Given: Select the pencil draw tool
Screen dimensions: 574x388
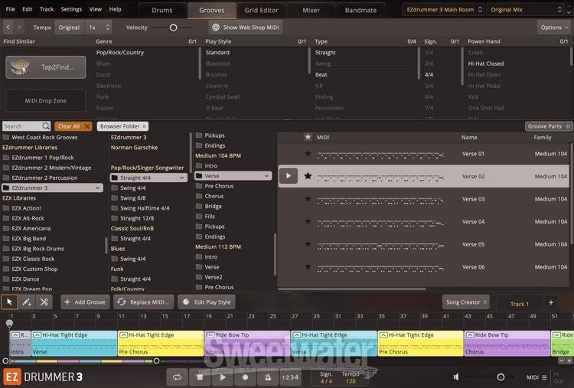Looking at the screenshot, I should pyautogui.click(x=27, y=302).
